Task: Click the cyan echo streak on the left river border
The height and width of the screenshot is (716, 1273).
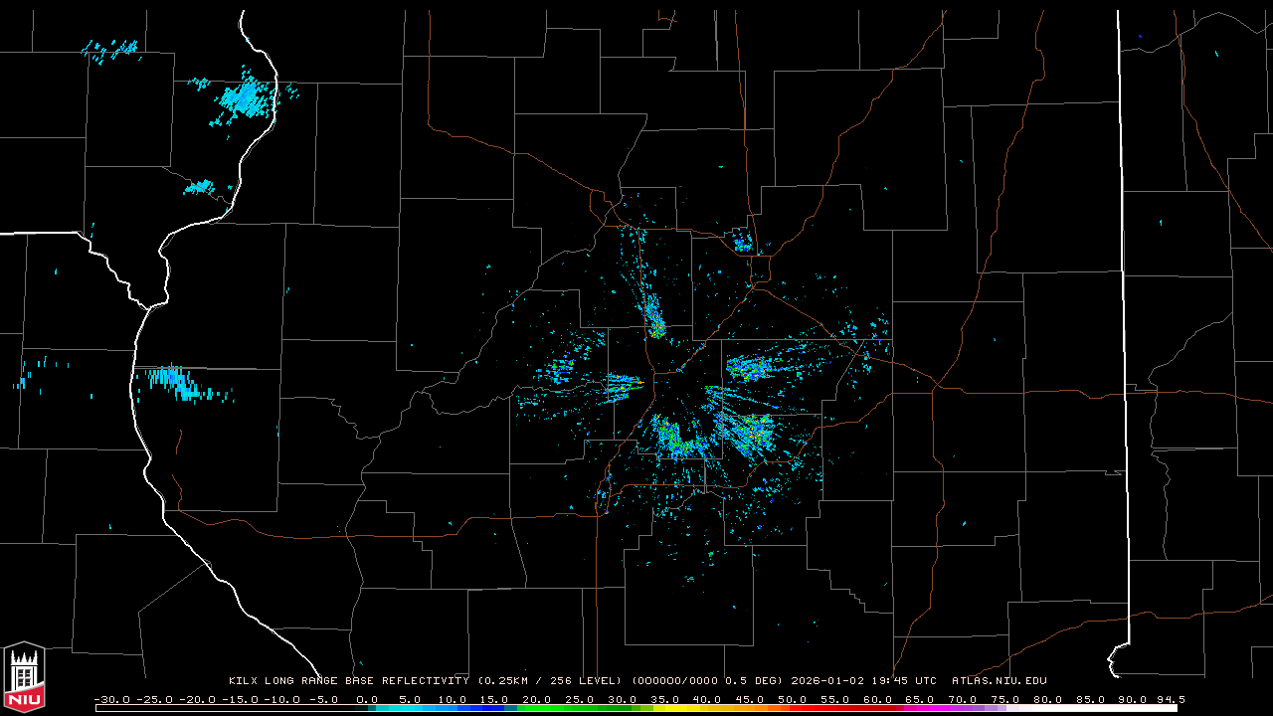Action: tap(174, 381)
